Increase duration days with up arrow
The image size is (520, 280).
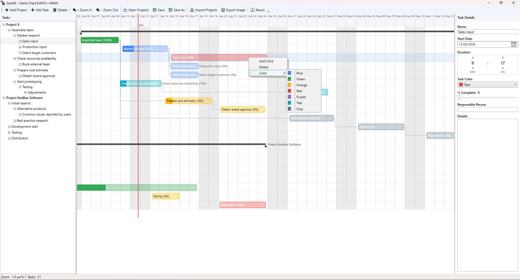click(473, 58)
